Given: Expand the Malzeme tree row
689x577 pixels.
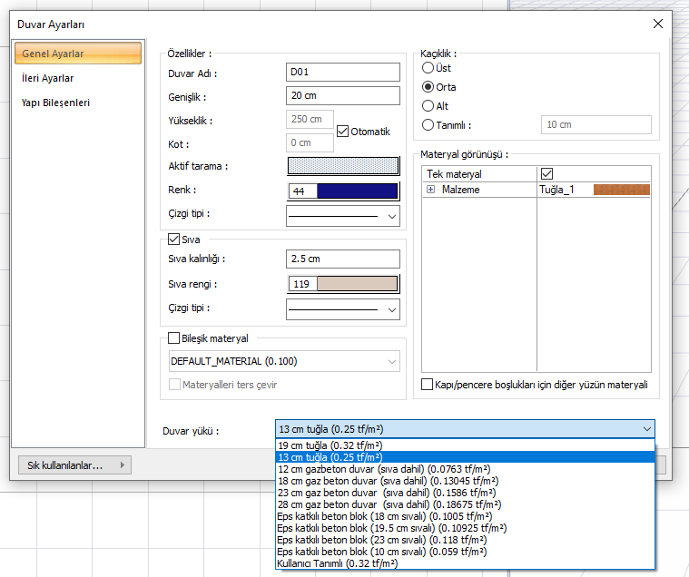Looking at the screenshot, I should (431, 190).
